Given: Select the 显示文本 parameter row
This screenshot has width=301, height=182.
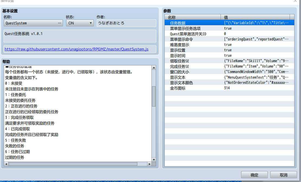Looking at the screenshot, I should click(229, 77).
